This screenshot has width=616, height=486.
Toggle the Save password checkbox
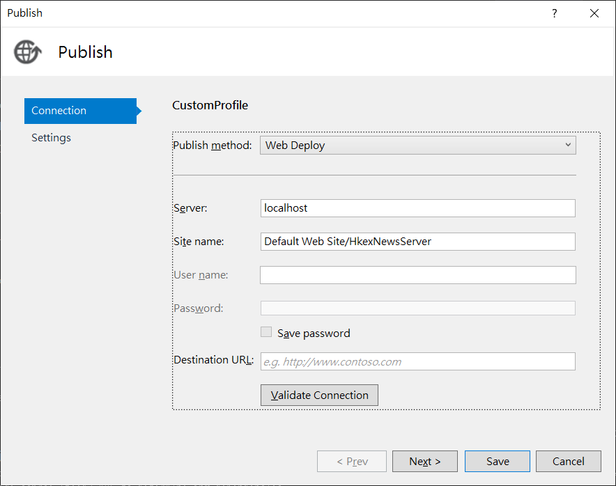tap(266, 332)
